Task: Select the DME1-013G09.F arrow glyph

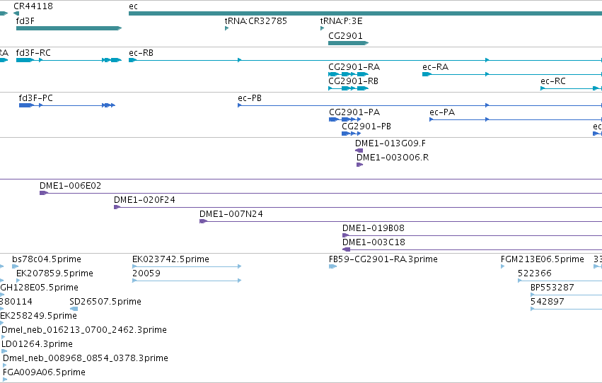Action: pyautogui.click(x=359, y=151)
